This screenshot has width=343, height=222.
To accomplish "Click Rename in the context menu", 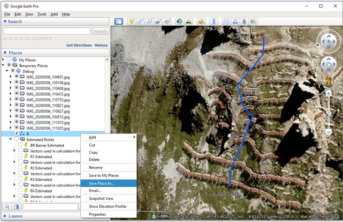I will 109,167.
